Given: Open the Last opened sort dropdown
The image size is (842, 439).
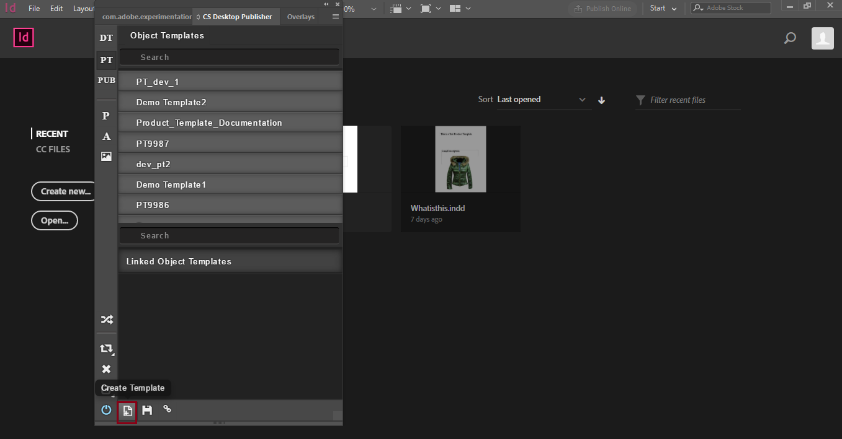Looking at the screenshot, I should tap(544, 100).
